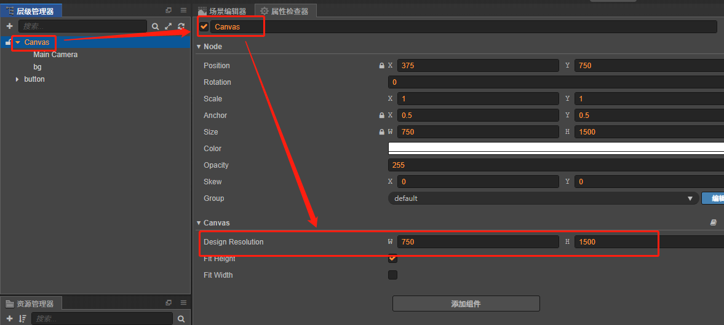Select the 资源管理器 tab
Image resolution: width=724 pixels, height=325 pixels.
(x=31, y=303)
